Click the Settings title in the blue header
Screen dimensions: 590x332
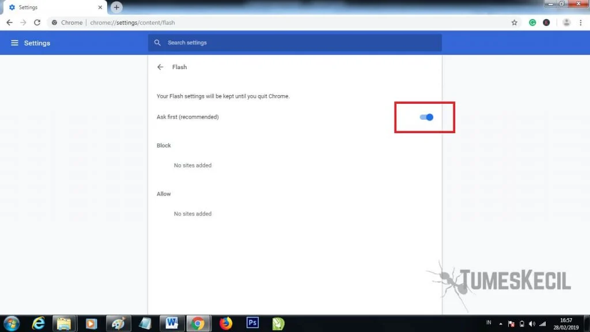tap(37, 43)
